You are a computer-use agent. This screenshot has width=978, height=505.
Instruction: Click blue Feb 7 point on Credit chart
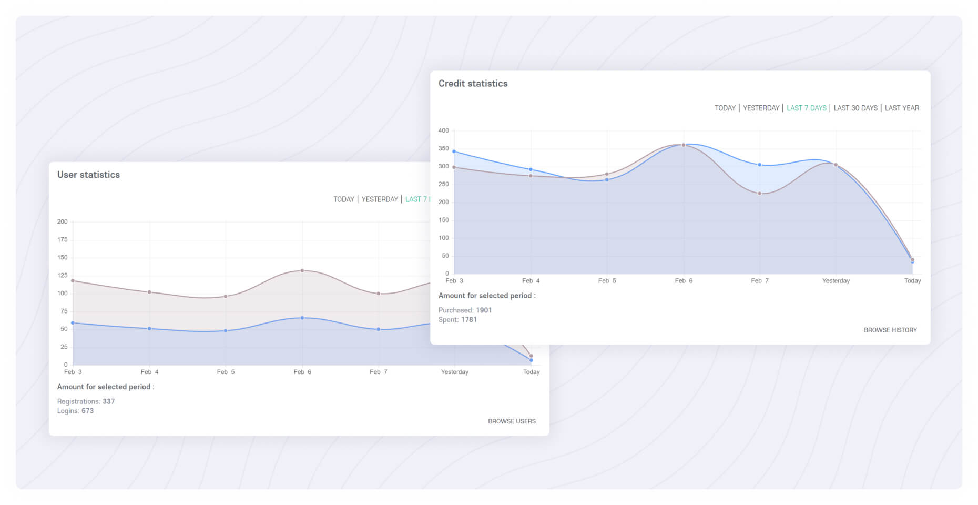(x=760, y=165)
